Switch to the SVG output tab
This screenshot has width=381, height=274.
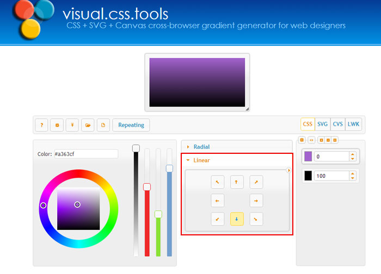tap(322, 124)
